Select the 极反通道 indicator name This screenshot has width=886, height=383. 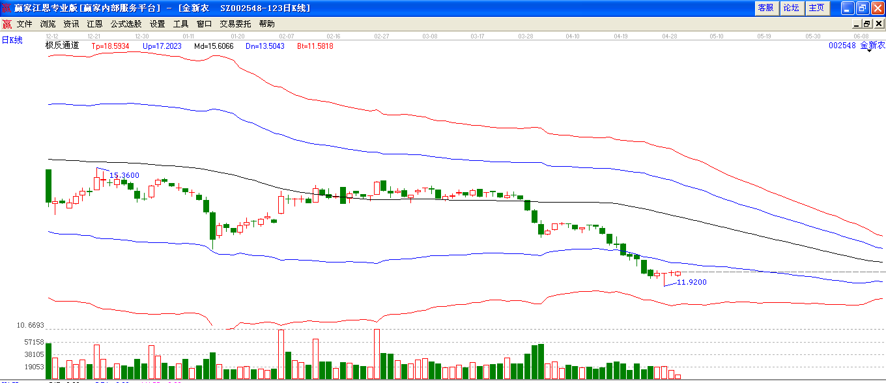pos(62,46)
